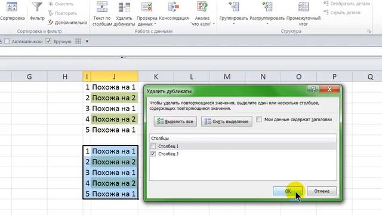Screen dimensions: 382x215
Task: Click the dialog help question mark
Action: 313,89
